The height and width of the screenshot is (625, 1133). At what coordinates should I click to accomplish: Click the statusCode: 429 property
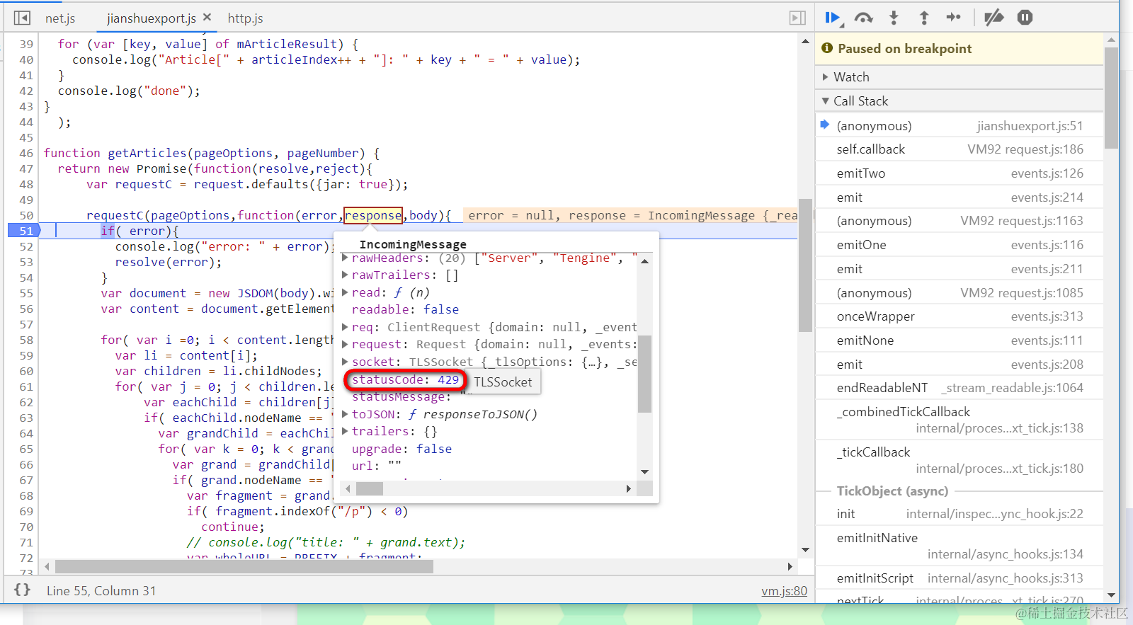point(405,380)
